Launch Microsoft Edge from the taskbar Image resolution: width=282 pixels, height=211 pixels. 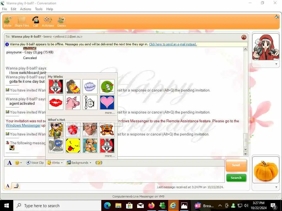tap(107, 206)
